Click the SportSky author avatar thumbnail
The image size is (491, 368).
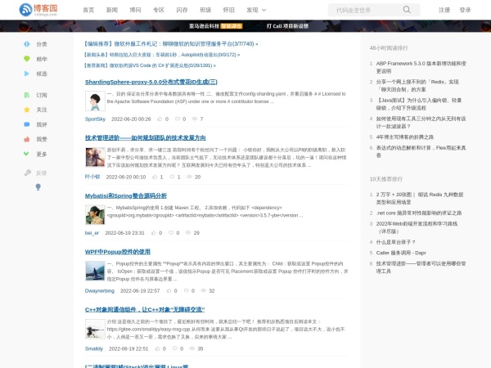pos(95,101)
